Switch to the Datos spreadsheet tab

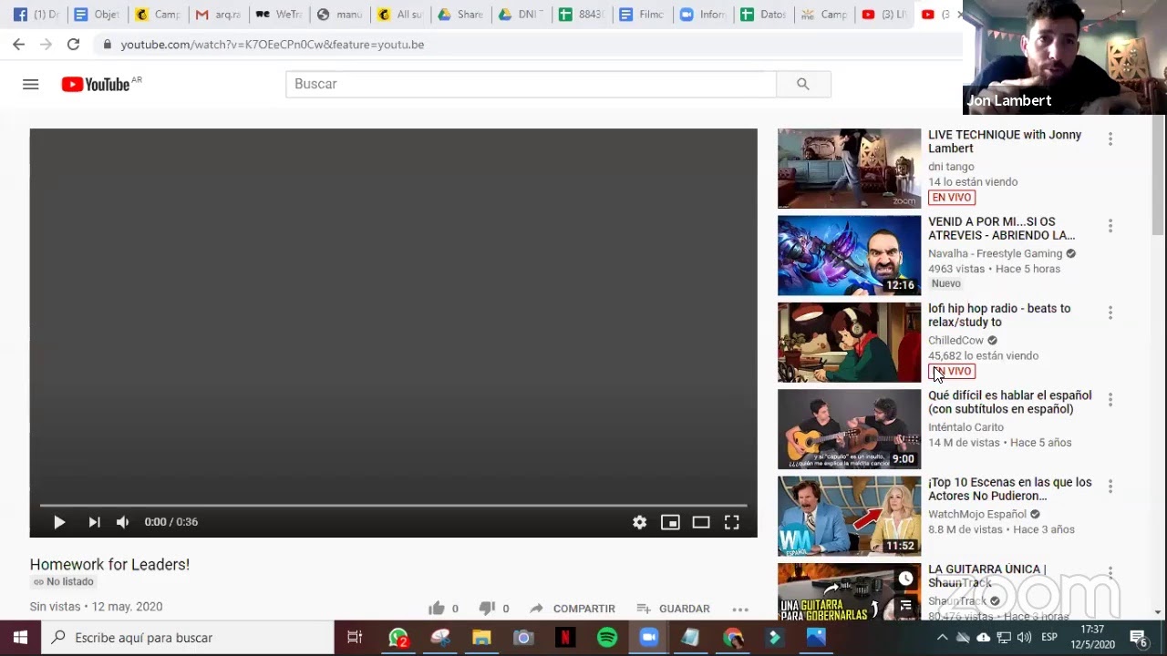point(762,15)
